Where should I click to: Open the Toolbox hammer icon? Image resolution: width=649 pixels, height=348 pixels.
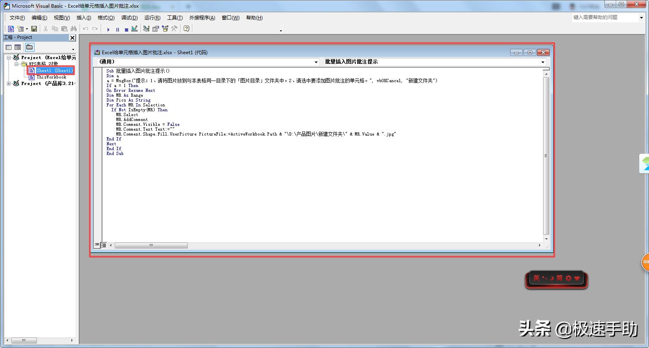click(x=174, y=29)
